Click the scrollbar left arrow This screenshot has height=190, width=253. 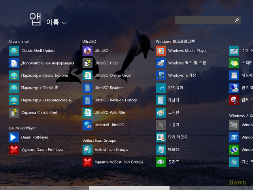tap(5, 188)
